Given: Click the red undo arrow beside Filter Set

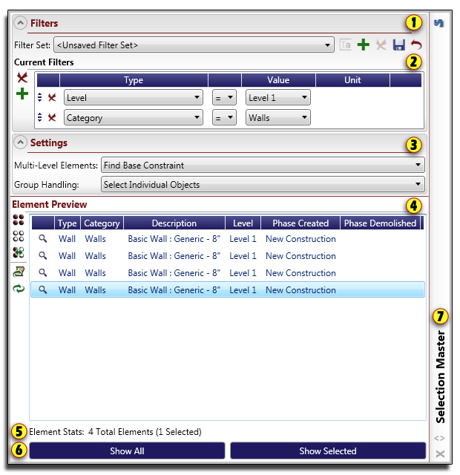Looking at the screenshot, I should tap(415, 45).
